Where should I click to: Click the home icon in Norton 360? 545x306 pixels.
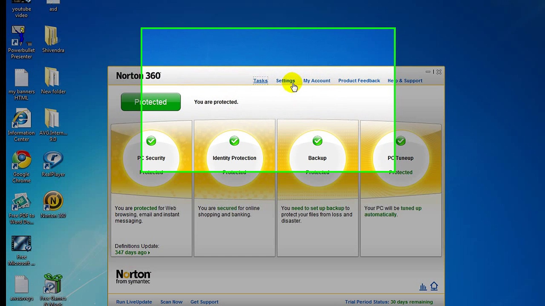(434, 286)
